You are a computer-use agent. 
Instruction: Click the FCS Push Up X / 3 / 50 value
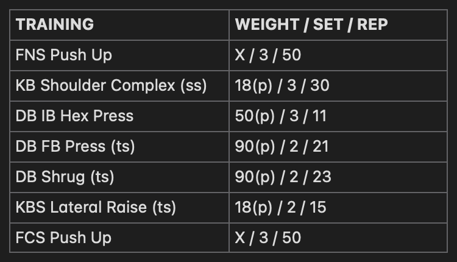click(268, 238)
